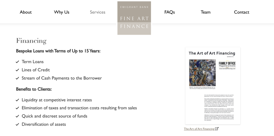Image resolution: width=274 pixels, height=136 pixels.
Task: Click the checkmark beside Diversification of assets
Action: point(18,124)
